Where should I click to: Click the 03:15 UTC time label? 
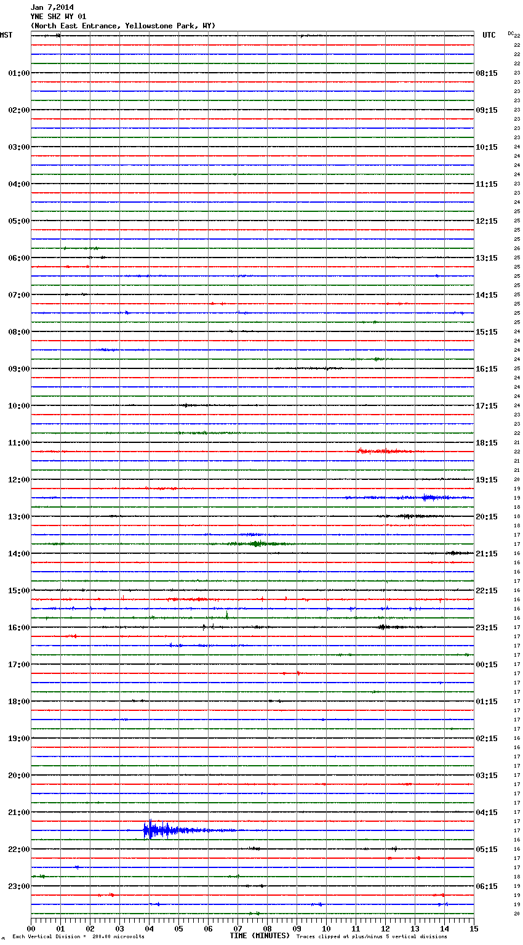tap(487, 776)
